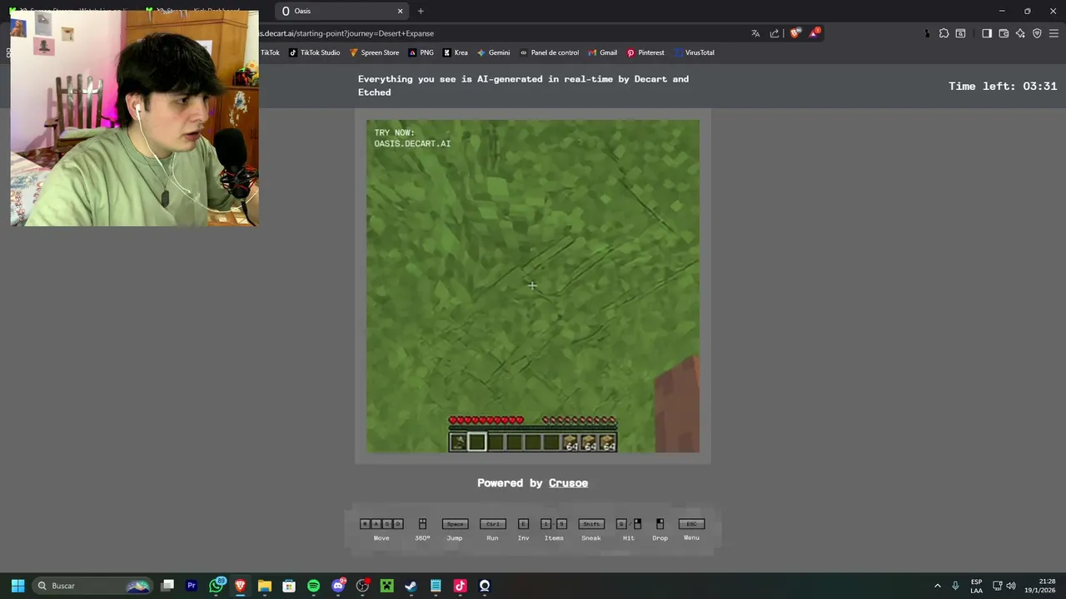Toggle the browser sidebar panel icon
This screenshot has height=599, width=1066.
tap(987, 33)
